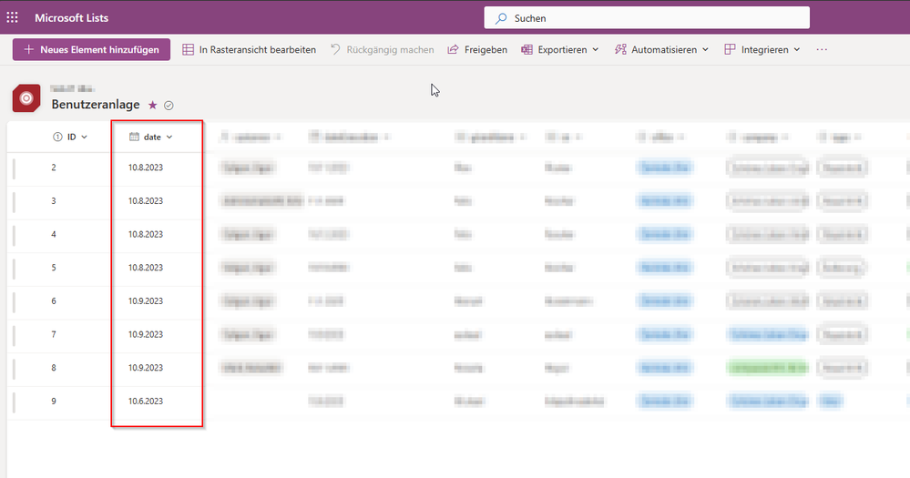Click the Excel export icon
Viewport: 910px width, 478px height.
click(x=527, y=50)
